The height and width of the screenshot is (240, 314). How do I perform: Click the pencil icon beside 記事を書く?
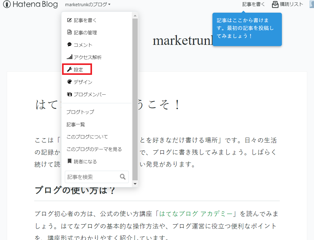(x=69, y=20)
